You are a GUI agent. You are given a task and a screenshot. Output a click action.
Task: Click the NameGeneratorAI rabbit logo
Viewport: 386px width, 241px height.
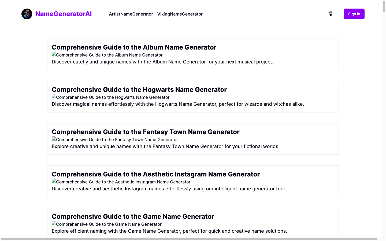pos(27,14)
